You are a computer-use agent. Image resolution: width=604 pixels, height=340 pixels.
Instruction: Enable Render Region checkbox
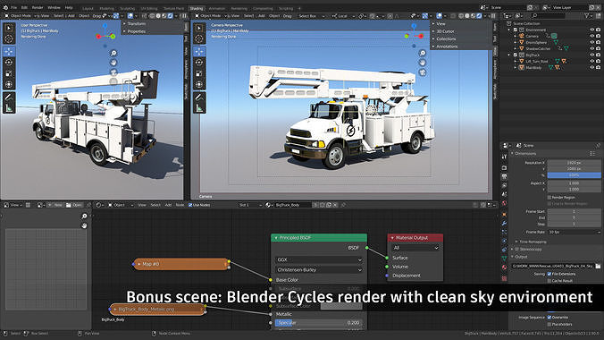549,197
